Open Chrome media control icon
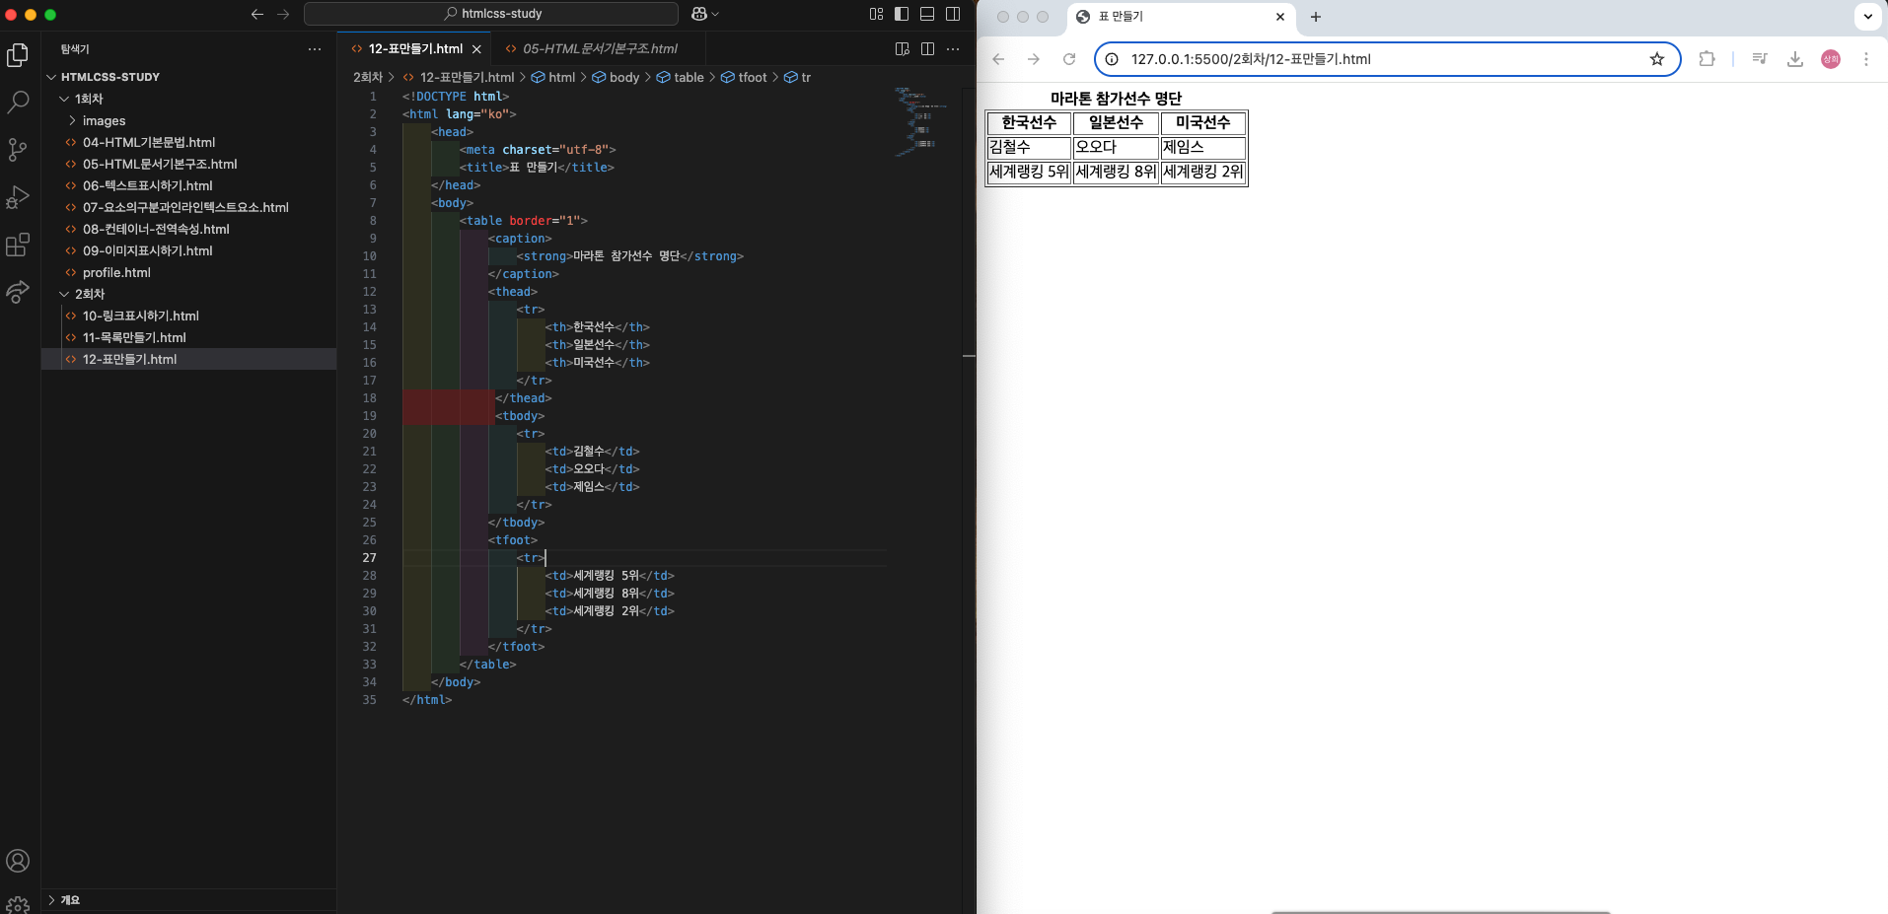This screenshot has width=1888, height=914. click(x=1760, y=59)
